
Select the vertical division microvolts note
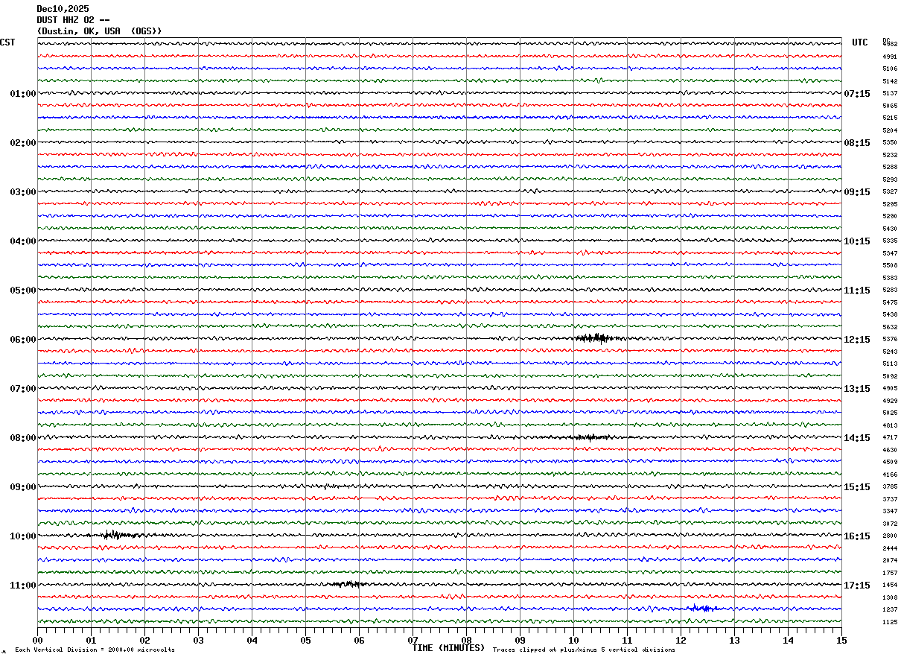point(95,650)
